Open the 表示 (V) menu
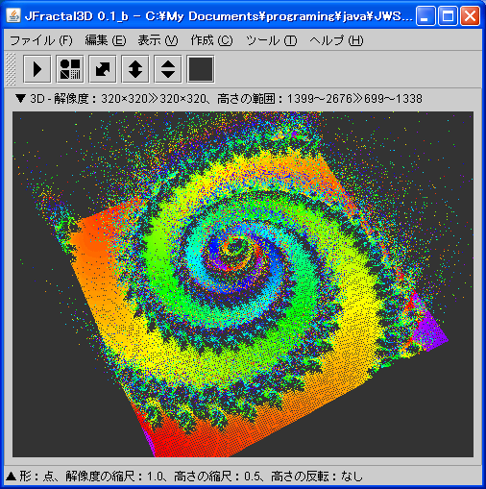This screenshot has width=486, height=489. (158, 40)
